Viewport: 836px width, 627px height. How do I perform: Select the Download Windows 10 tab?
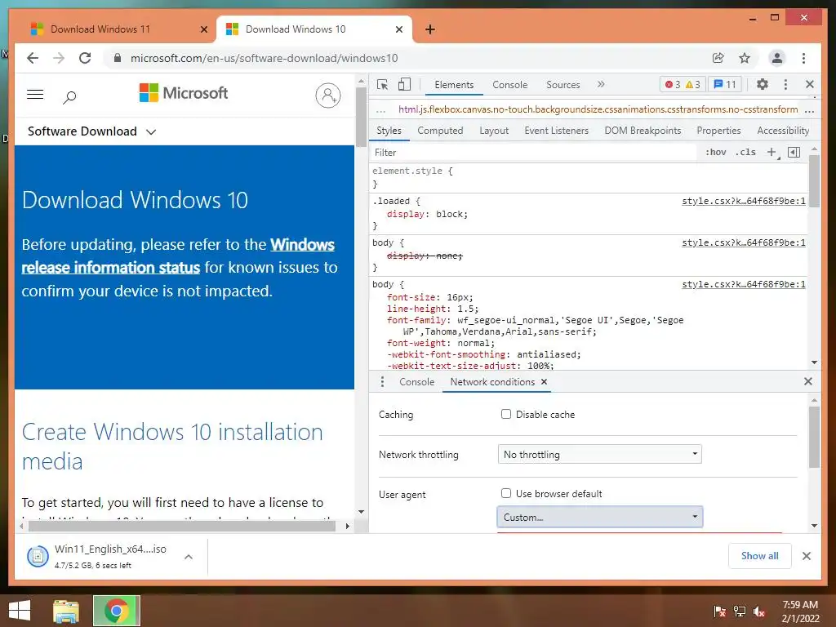313,29
